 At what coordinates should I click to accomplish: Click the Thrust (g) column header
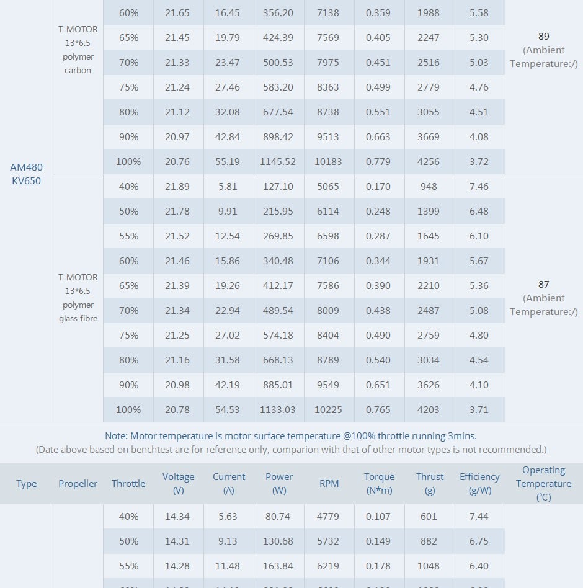pyautogui.click(x=430, y=483)
